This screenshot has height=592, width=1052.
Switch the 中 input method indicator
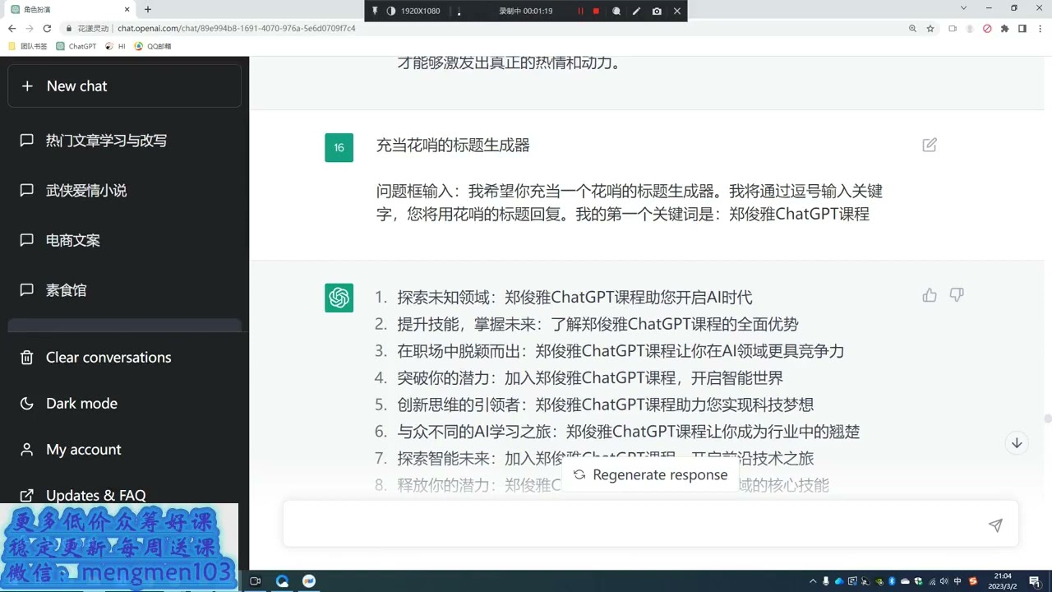pyautogui.click(x=958, y=581)
